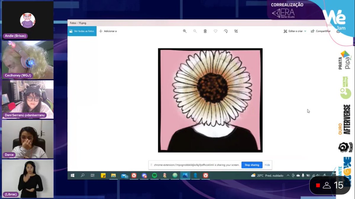Open Sticky Notes on the taskbar
The image size is (355, 199).
pos(103,175)
